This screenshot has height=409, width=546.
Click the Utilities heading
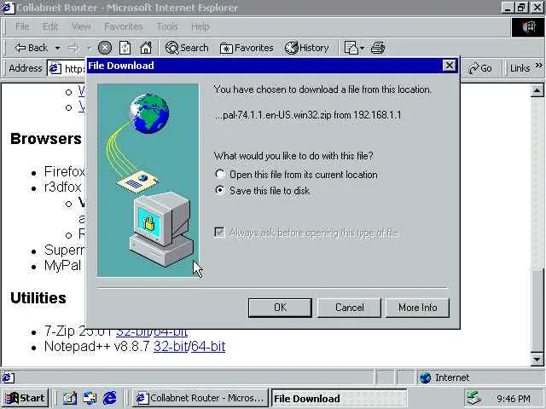coord(38,298)
